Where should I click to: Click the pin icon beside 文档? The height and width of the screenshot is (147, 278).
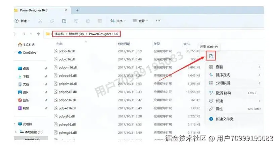pos(46,84)
